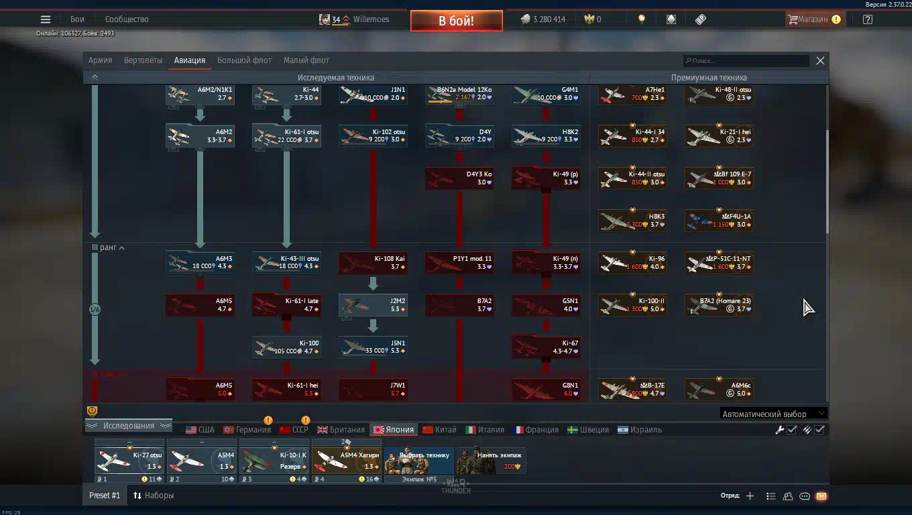
Task: Toggle the auto-repair checkbox beside wrench
Action: [792, 430]
